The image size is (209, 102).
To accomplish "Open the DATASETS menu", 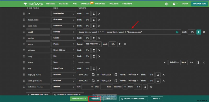I will click(x=64, y=4).
